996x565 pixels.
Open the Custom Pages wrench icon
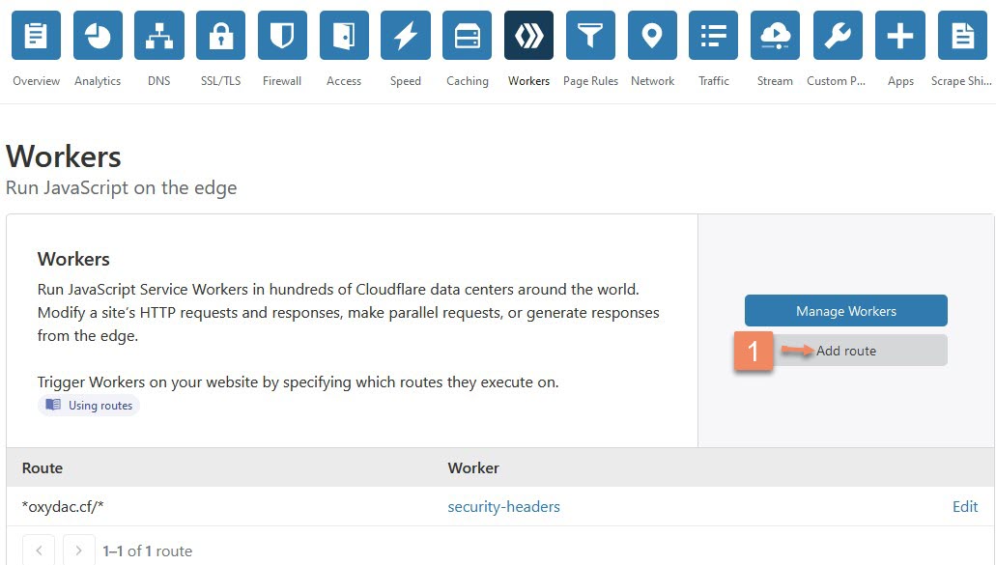(x=838, y=36)
